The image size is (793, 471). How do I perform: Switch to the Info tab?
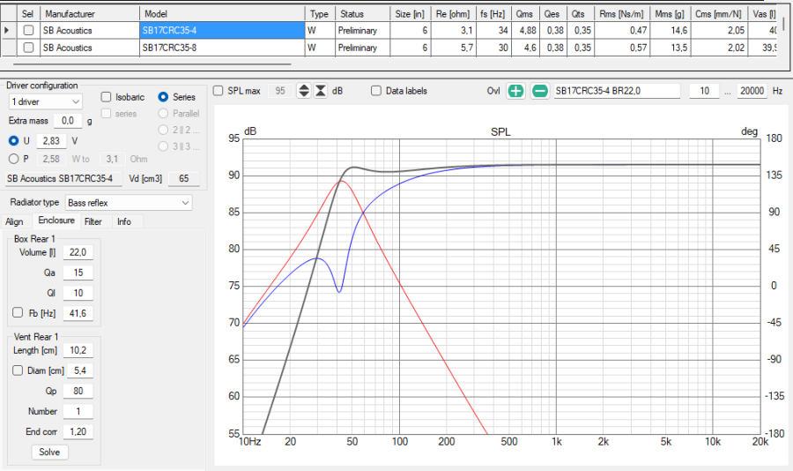tap(124, 221)
